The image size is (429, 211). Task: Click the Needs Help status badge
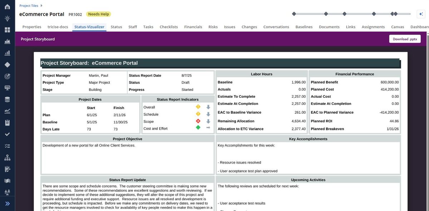[99, 14]
